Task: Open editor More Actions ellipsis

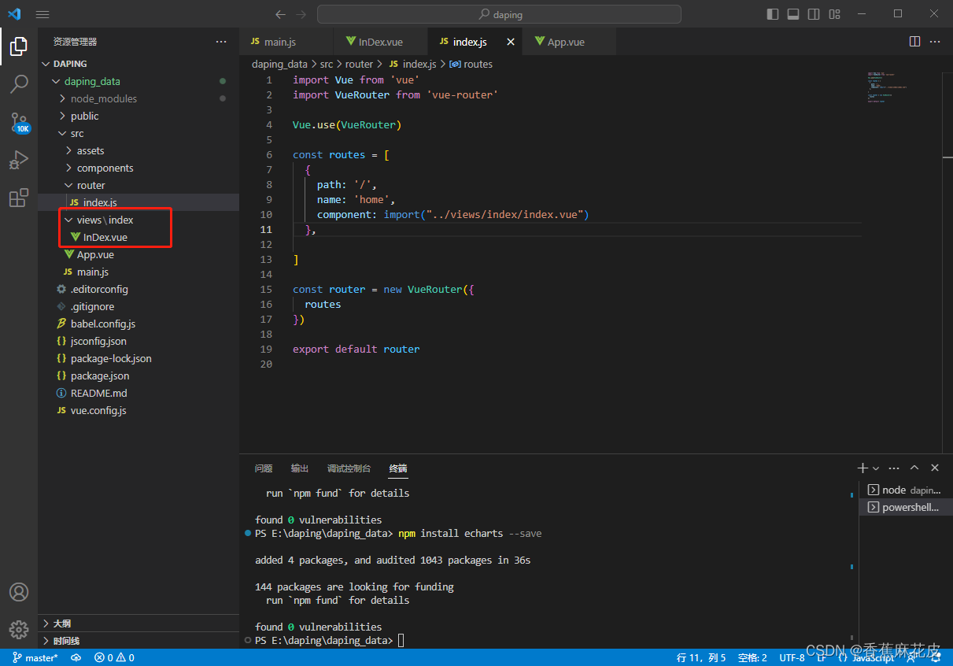Action: tap(935, 42)
